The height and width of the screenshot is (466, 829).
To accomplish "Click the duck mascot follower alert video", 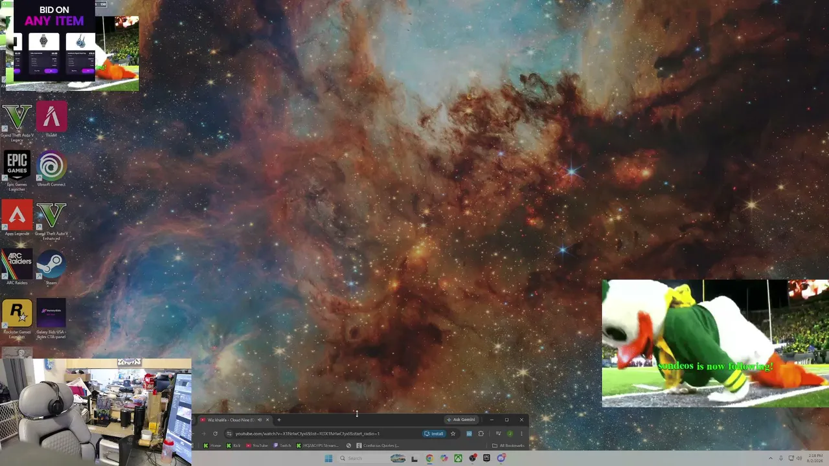I will 715,343.
